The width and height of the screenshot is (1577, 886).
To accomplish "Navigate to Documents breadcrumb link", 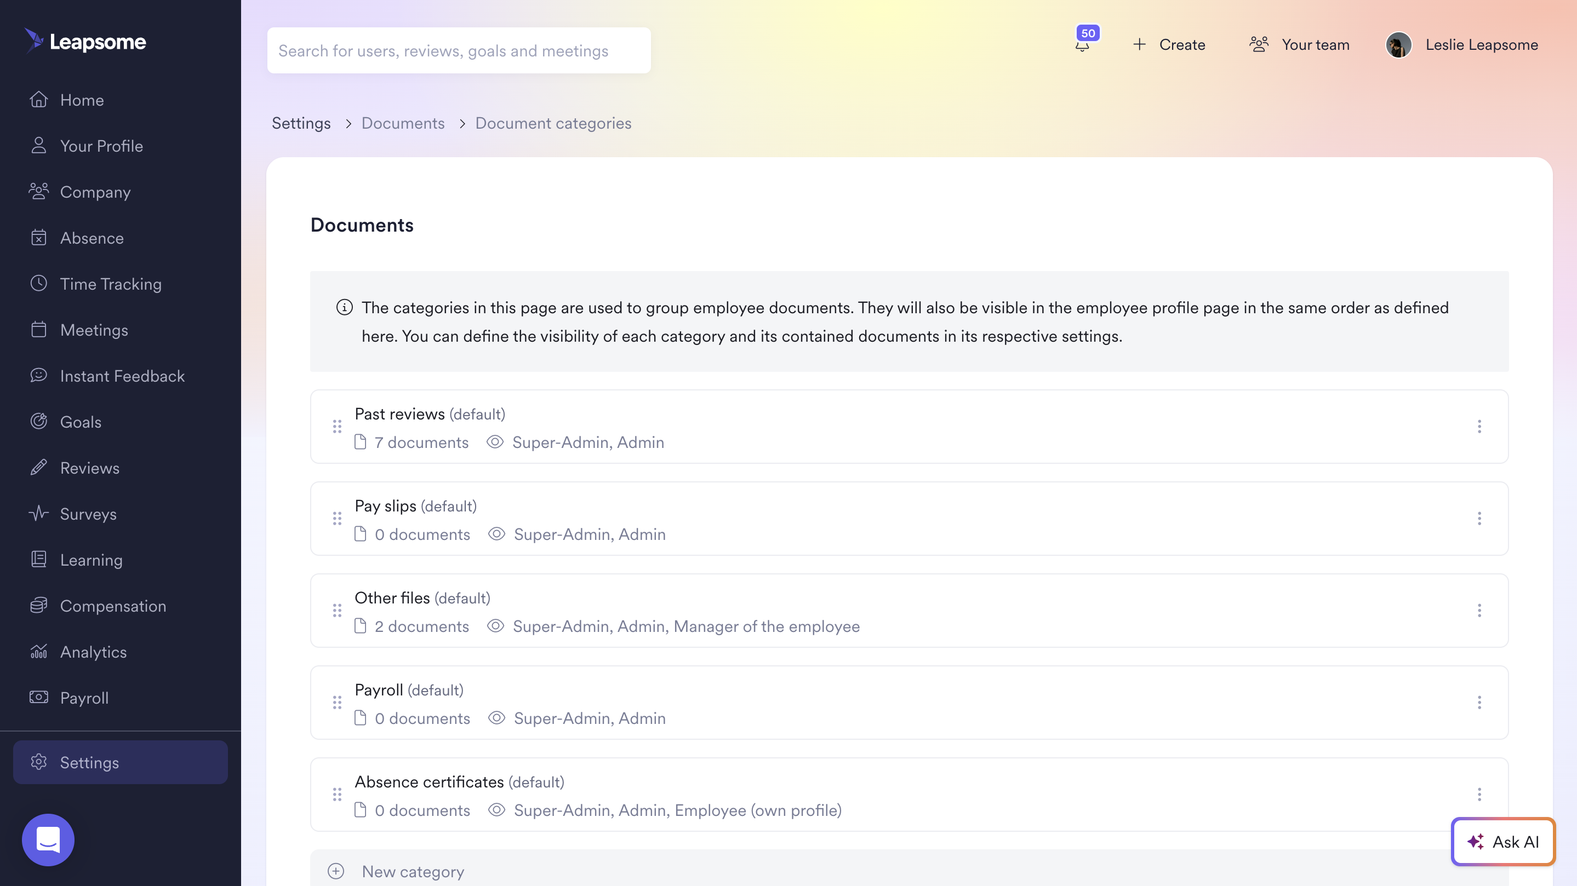I will coord(403,123).
